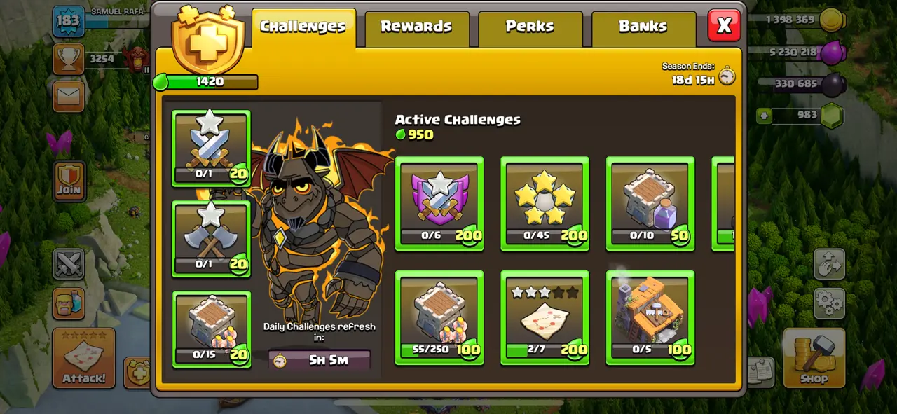
Task: Tap the Attack! map button
Action: 84,358
